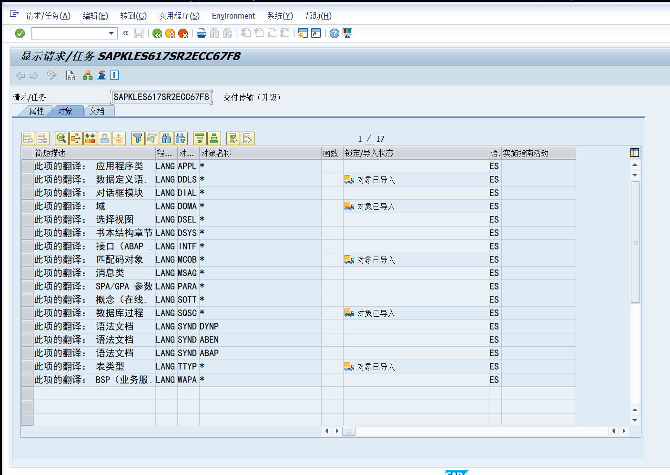Click Create New Session icon
The height and width of the screenshot is (475, 670).
pos(303,33)
